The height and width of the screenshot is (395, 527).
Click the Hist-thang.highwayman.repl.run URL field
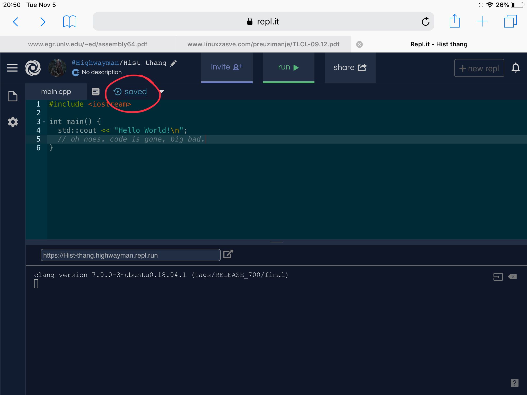coord(130,255)
